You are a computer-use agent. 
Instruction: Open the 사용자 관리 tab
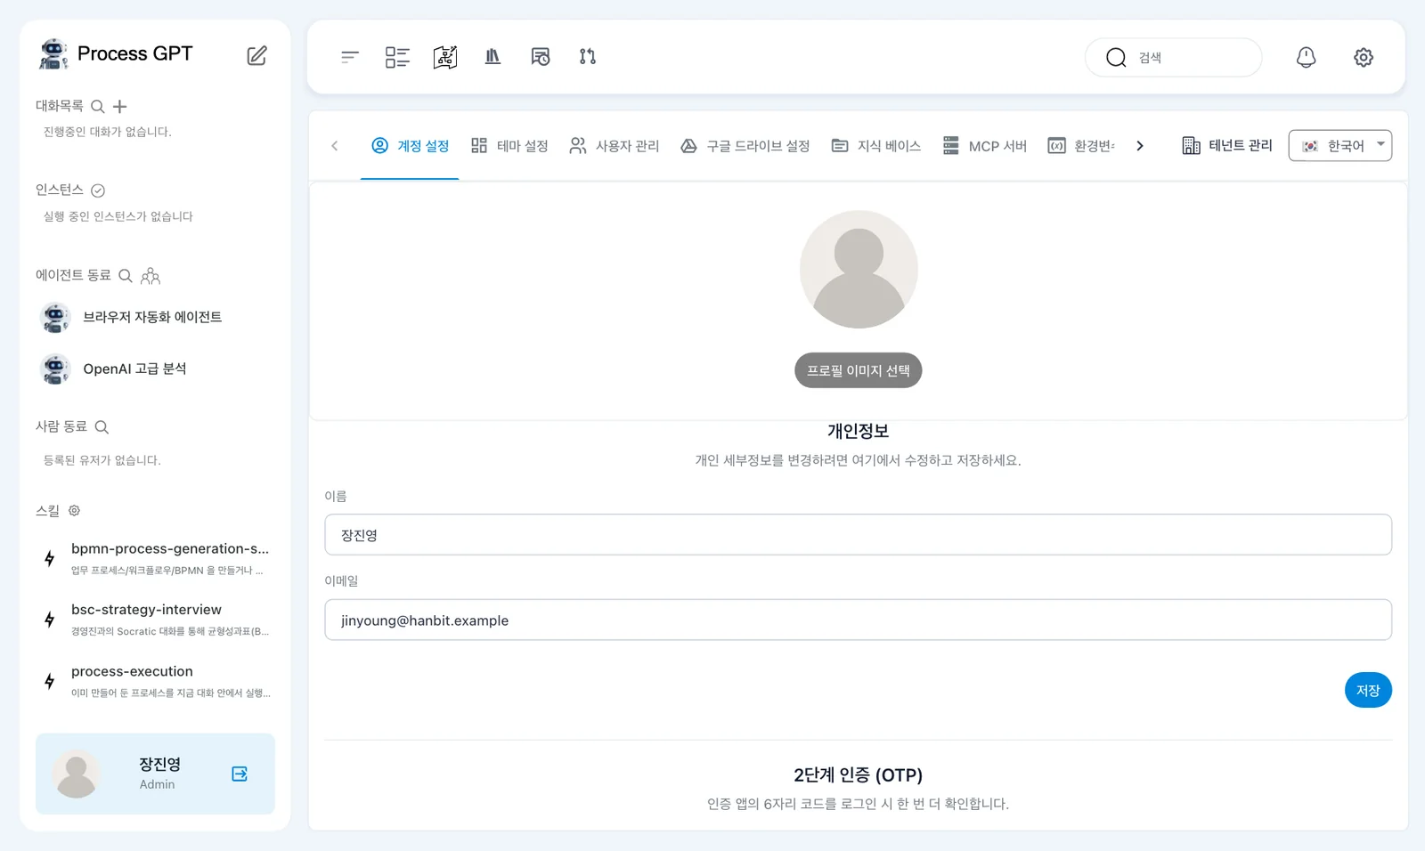click(x=615, y=146)
